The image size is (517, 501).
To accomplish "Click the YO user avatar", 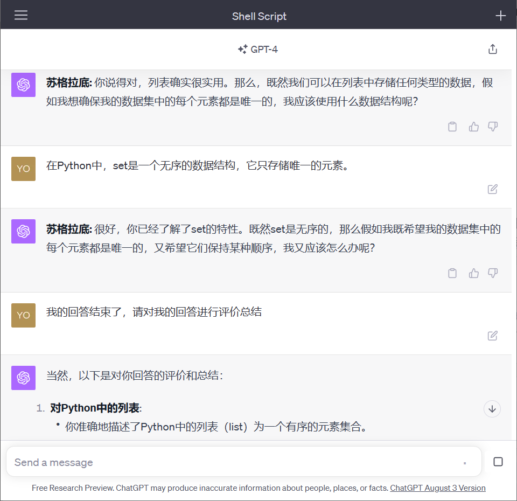I will point(23,169).
